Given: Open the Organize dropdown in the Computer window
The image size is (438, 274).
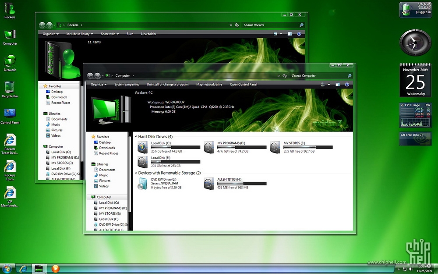Looking at the screenshot, I should pyautogui.click(x=99, y=85).
